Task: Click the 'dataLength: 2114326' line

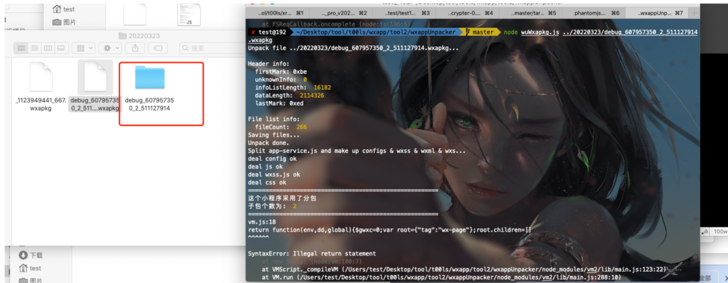Action: (x=289, y=95)
